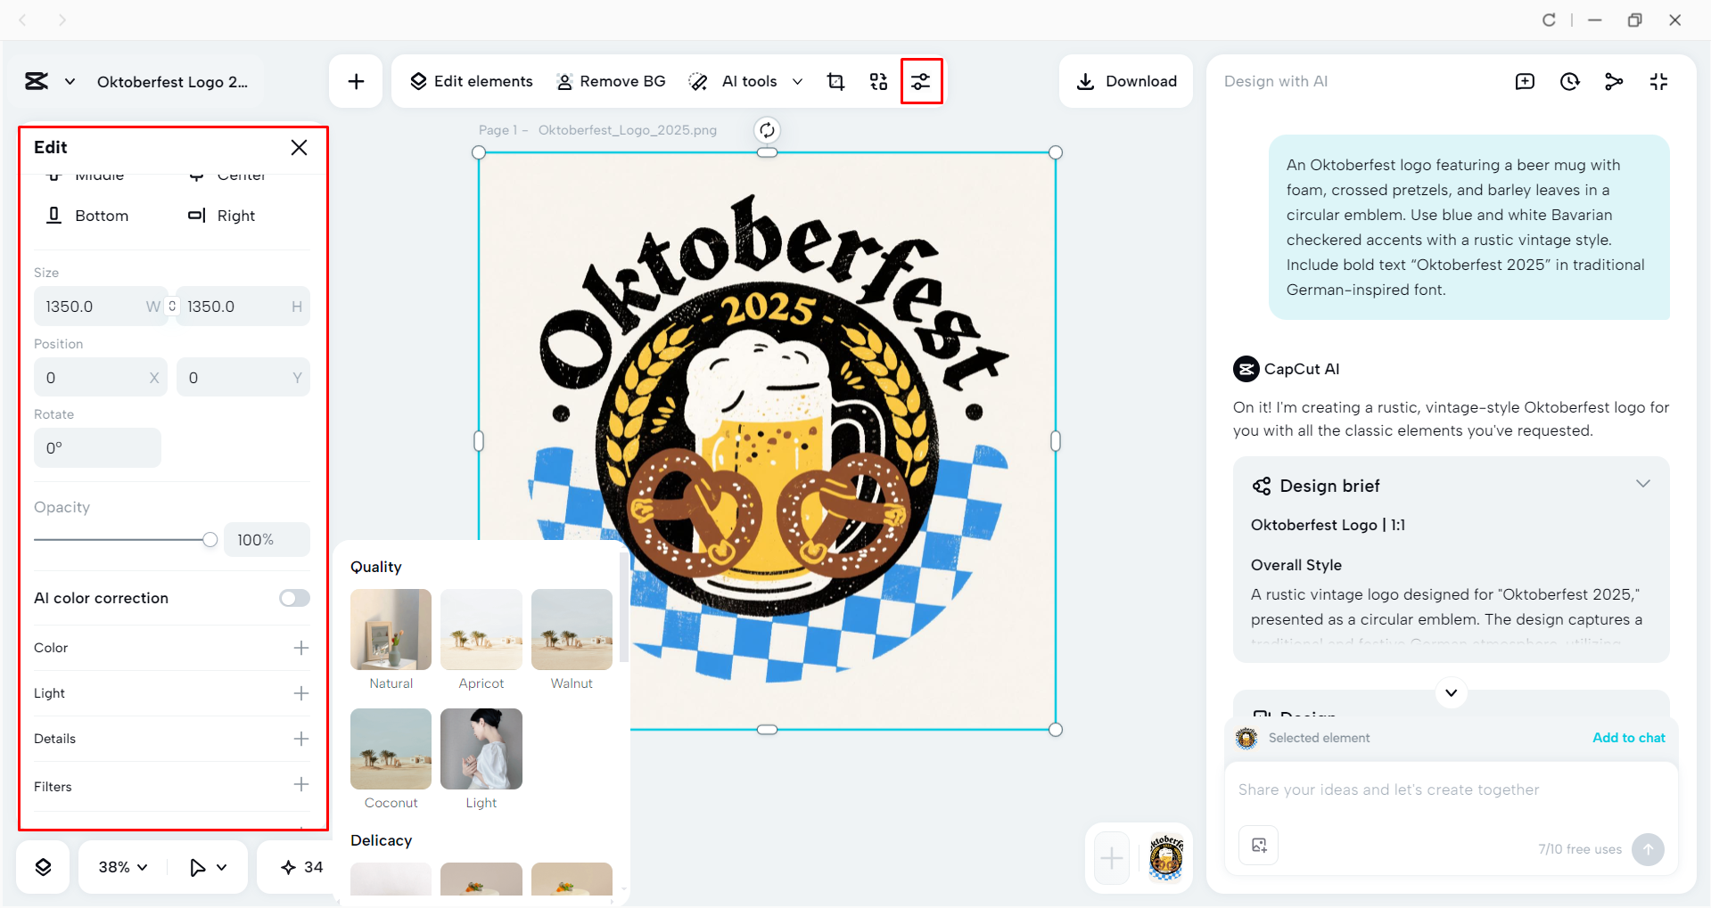Screen dimensions: 1711x908
Task: Click the Opacity slider handle
Action: [x=210, y=540]
